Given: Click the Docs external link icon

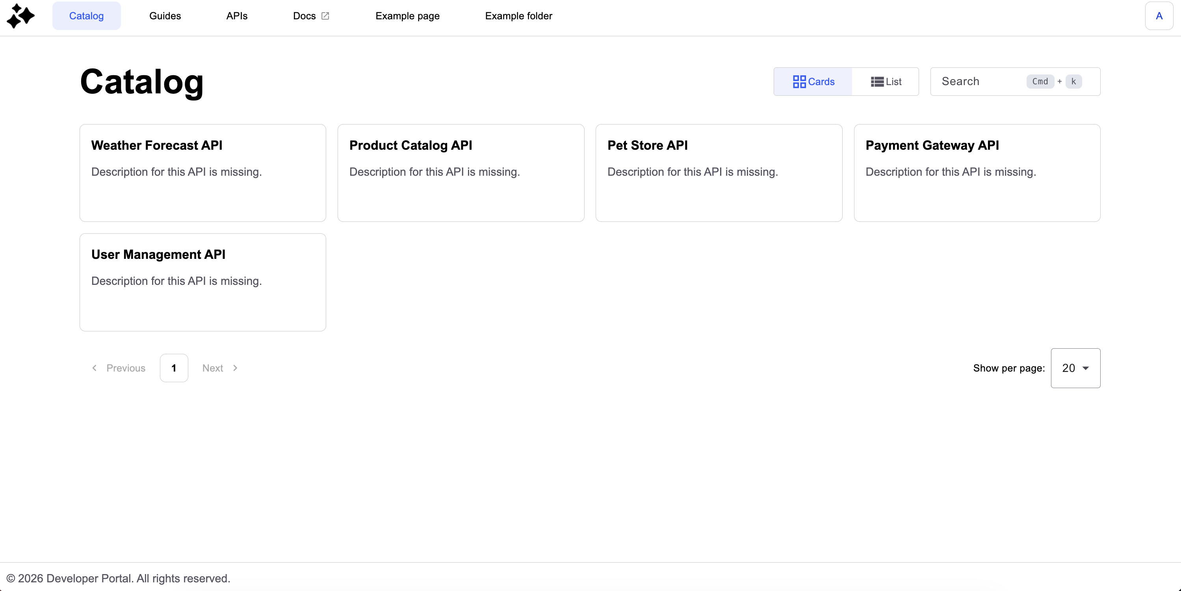Looking at the screenshot, I should [x=325, y=16].
